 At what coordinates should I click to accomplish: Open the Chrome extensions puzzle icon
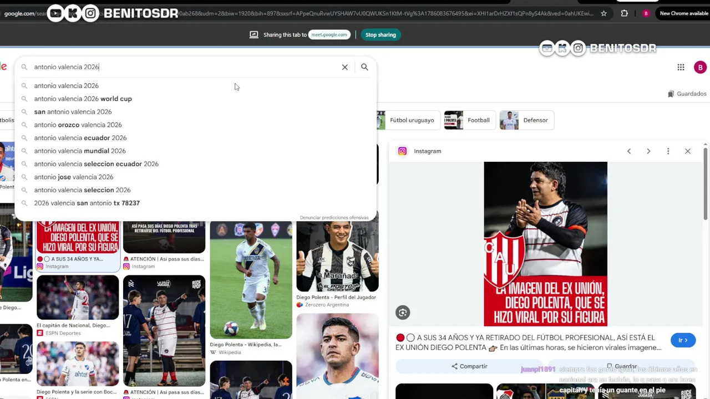click(x=625, y=13)
